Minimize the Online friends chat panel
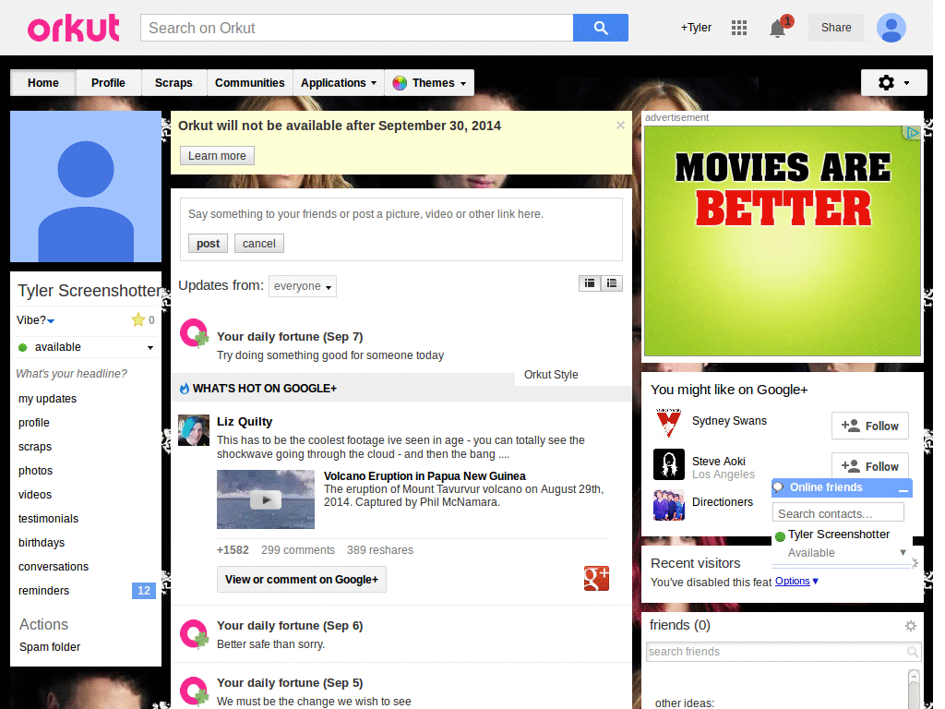The image size is (945, 709). click(903, 489)
